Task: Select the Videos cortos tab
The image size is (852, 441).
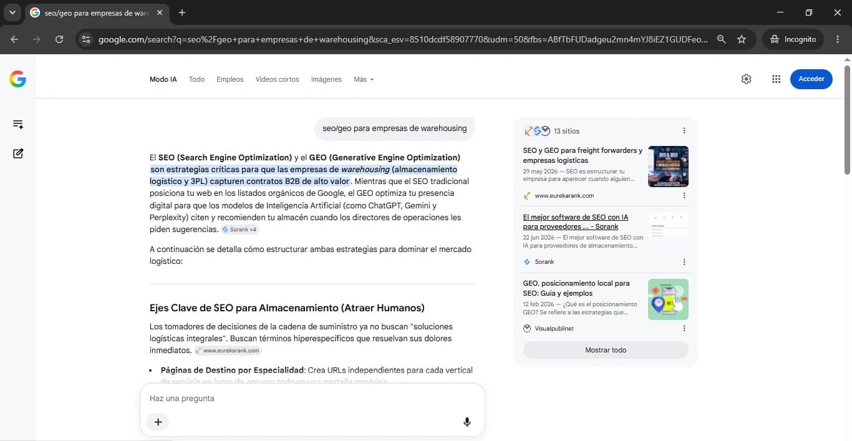Action: coord(277,80)
